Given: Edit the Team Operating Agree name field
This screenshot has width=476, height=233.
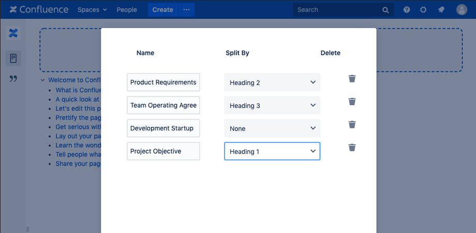Looking at the screenshot, I should 163,105.
